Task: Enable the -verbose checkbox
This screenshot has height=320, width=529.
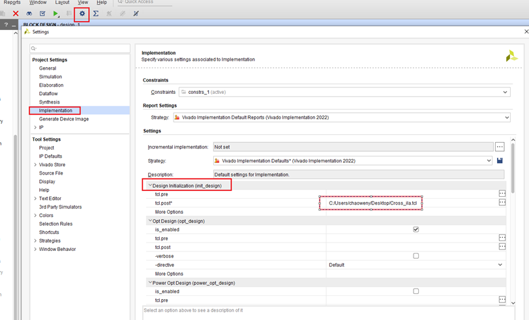Action: coord(416,256)
